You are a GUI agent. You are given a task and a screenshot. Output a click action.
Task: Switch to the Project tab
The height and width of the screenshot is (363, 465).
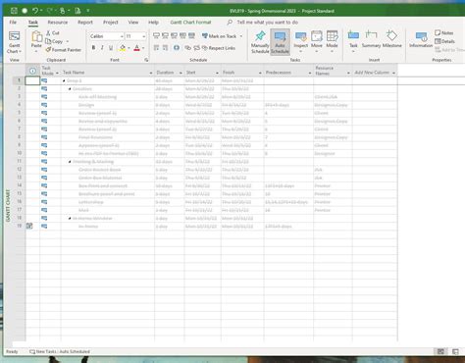(111, 23)
